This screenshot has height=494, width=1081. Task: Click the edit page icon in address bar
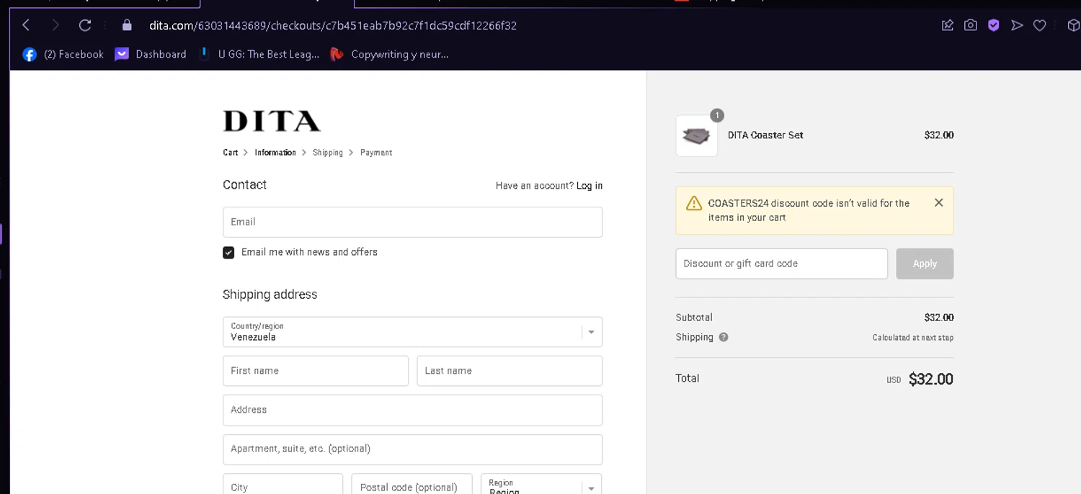point(948,25)
